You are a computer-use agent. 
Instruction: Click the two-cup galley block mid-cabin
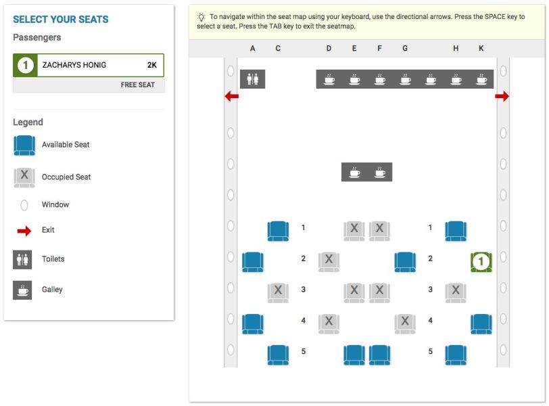366,172
